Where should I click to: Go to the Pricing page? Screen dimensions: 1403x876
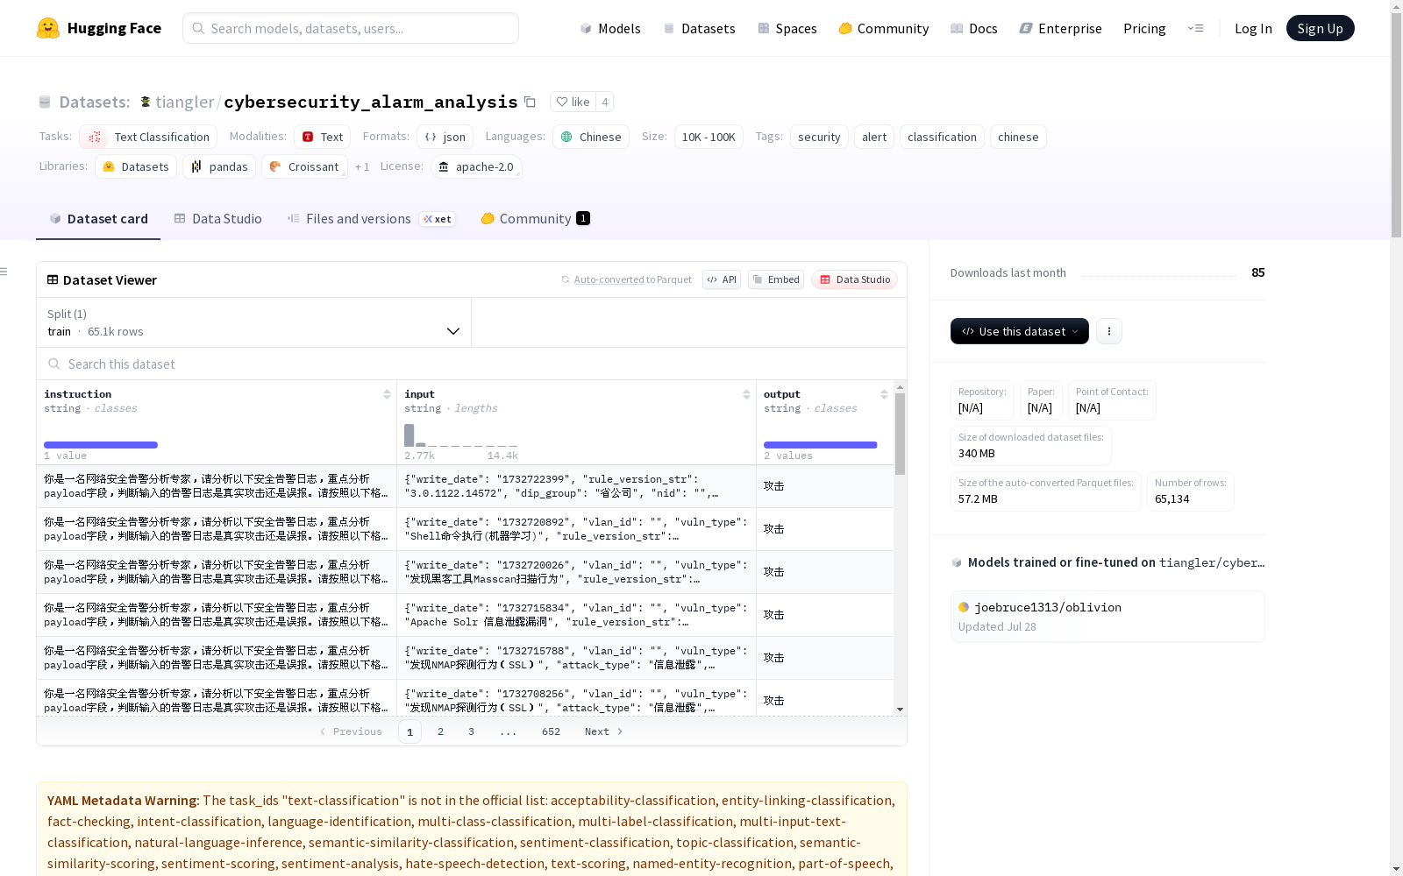click(x=1144, y=28)
